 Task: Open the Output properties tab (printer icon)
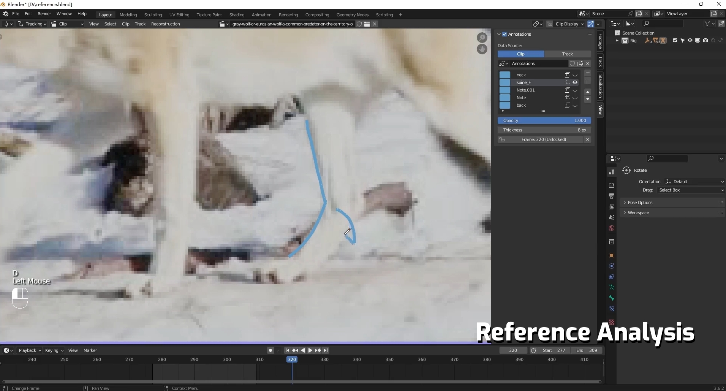click(612, 196)
